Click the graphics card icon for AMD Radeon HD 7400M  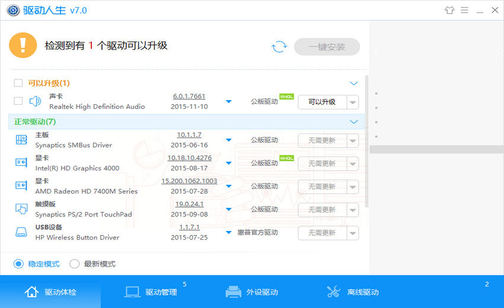(x=21, y=185)
